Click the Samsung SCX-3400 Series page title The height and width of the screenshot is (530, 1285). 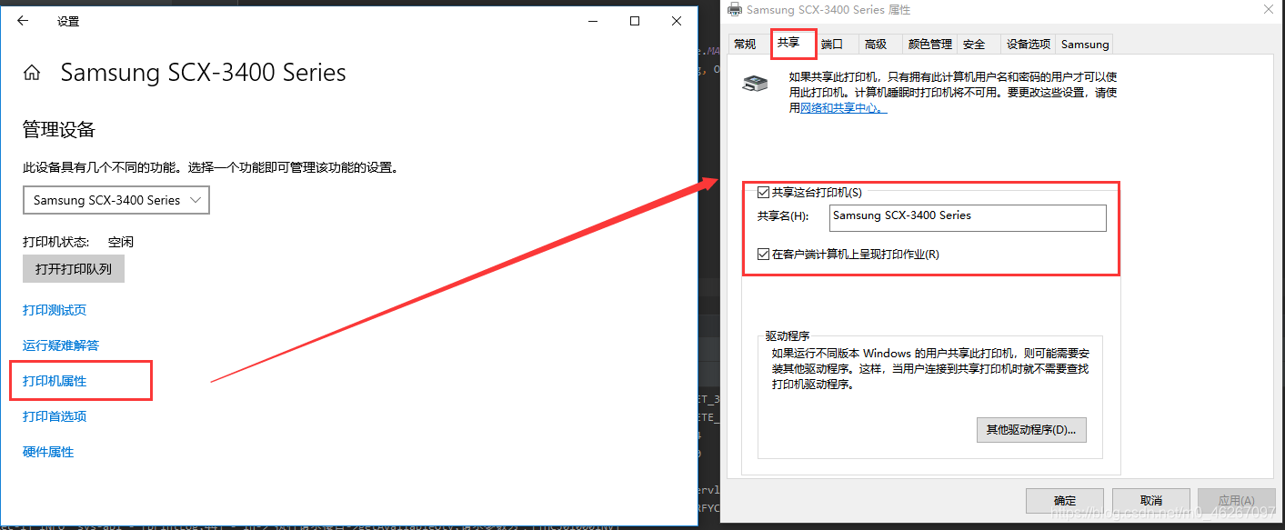pos(204,73)
